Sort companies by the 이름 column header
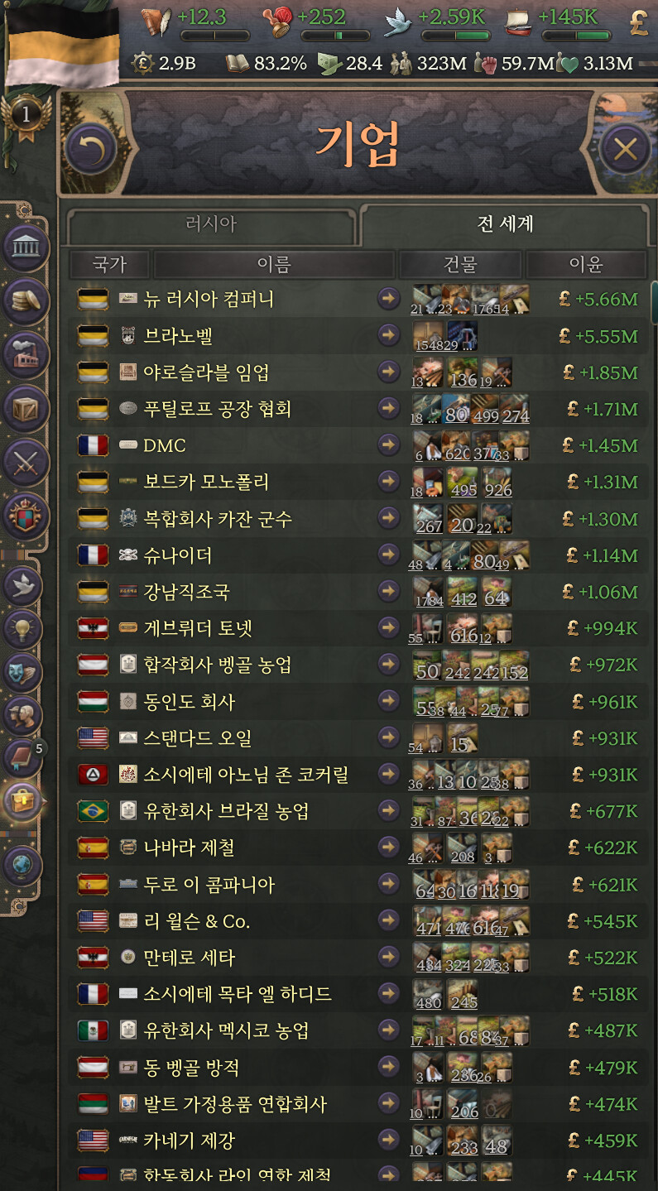The image size is (658, 1191). tap(274, 264)
